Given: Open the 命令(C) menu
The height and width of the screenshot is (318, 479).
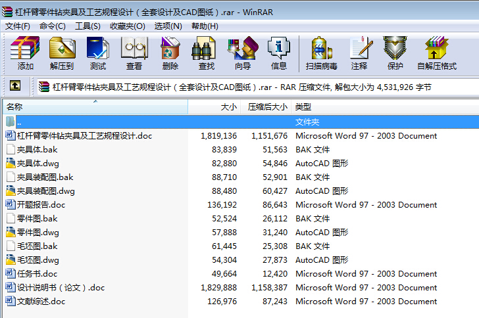Looking at the screenshot, I should click(52, 26).
